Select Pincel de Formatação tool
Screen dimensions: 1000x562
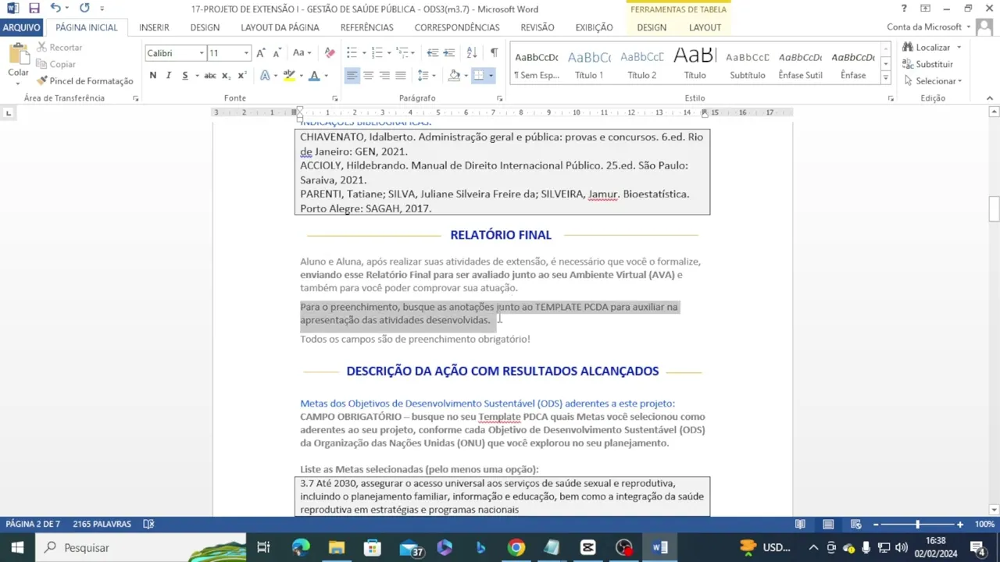pyautogui.click(x=85, y=80)
